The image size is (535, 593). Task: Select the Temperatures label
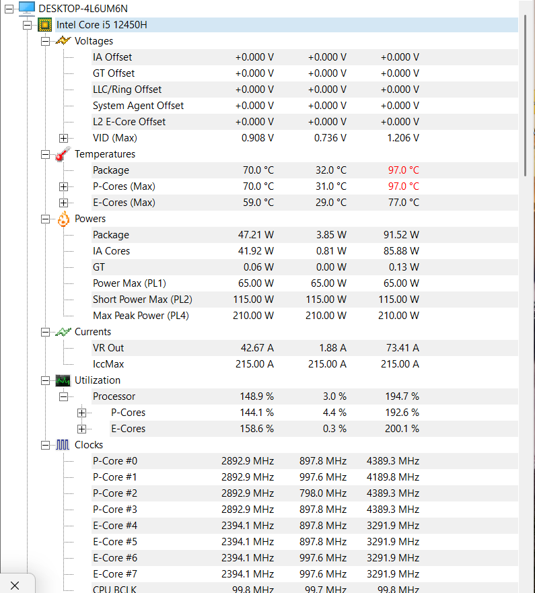pos(105,154)
